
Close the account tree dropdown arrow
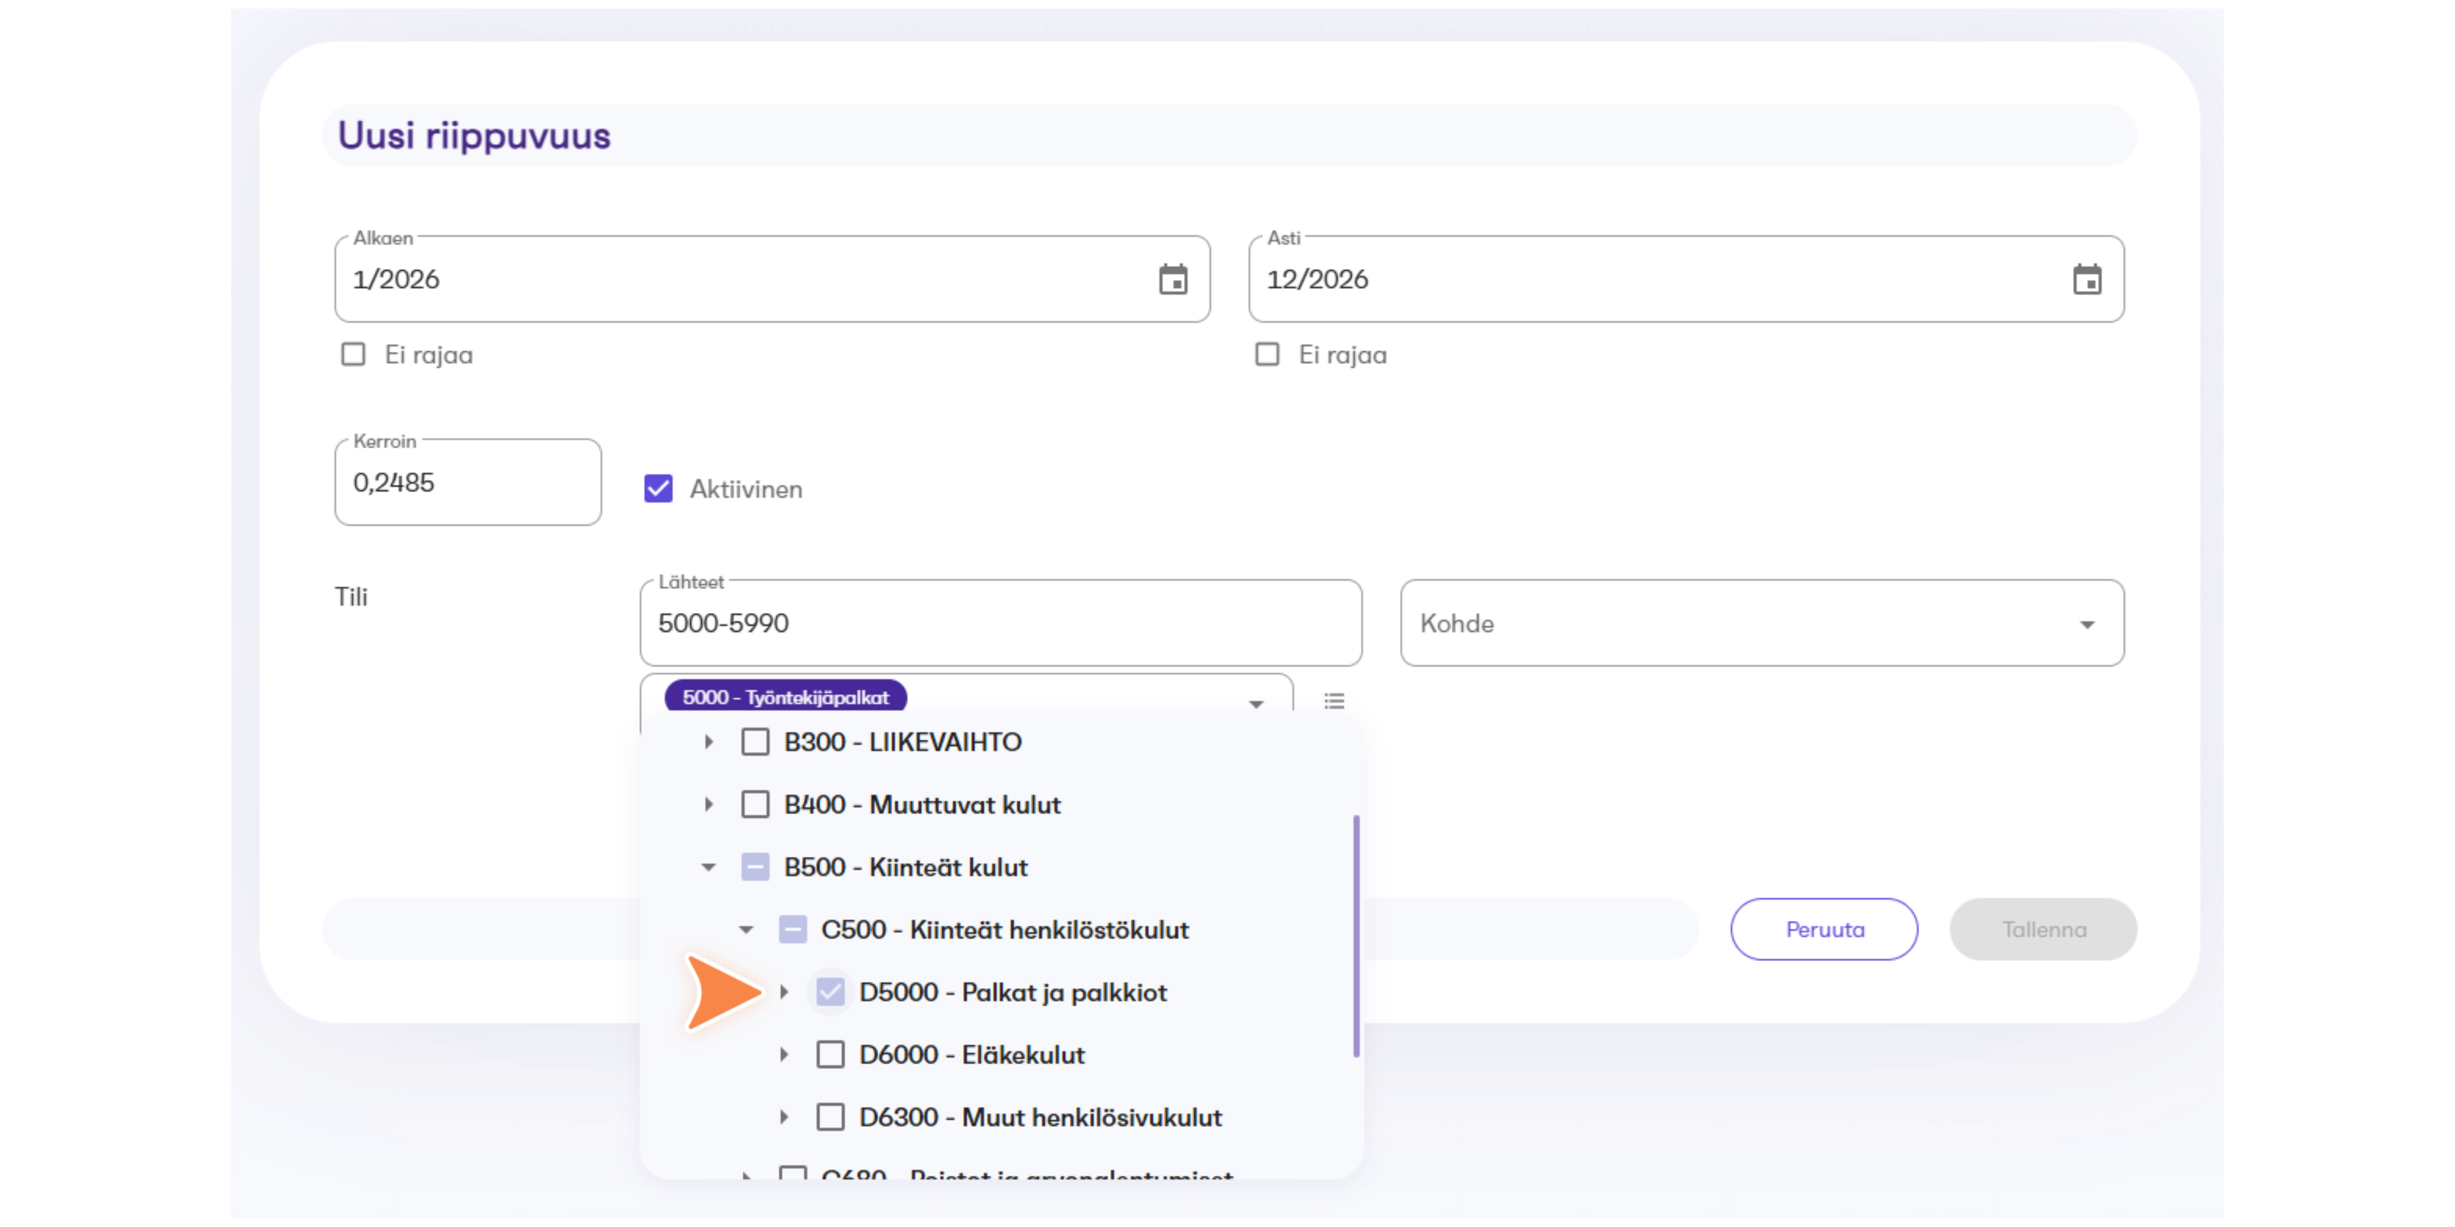(1256, 705)
